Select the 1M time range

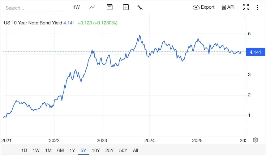[48, 150]
